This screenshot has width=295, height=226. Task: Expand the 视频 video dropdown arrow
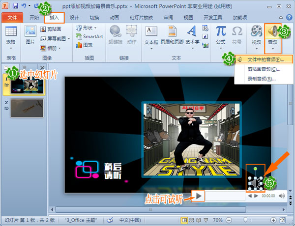(x=257, y=49)
